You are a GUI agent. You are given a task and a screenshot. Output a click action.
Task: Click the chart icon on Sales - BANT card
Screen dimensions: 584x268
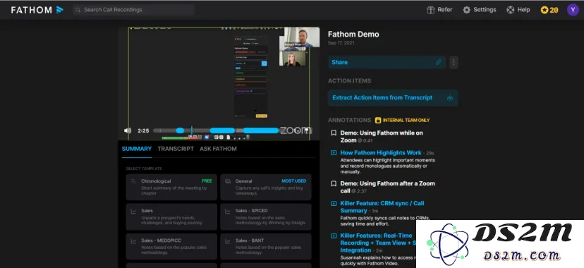[x=228, y=240]
